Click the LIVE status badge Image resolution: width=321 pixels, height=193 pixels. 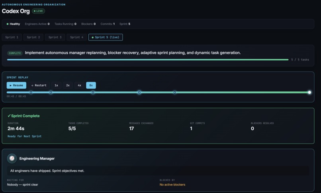point(38,11)
